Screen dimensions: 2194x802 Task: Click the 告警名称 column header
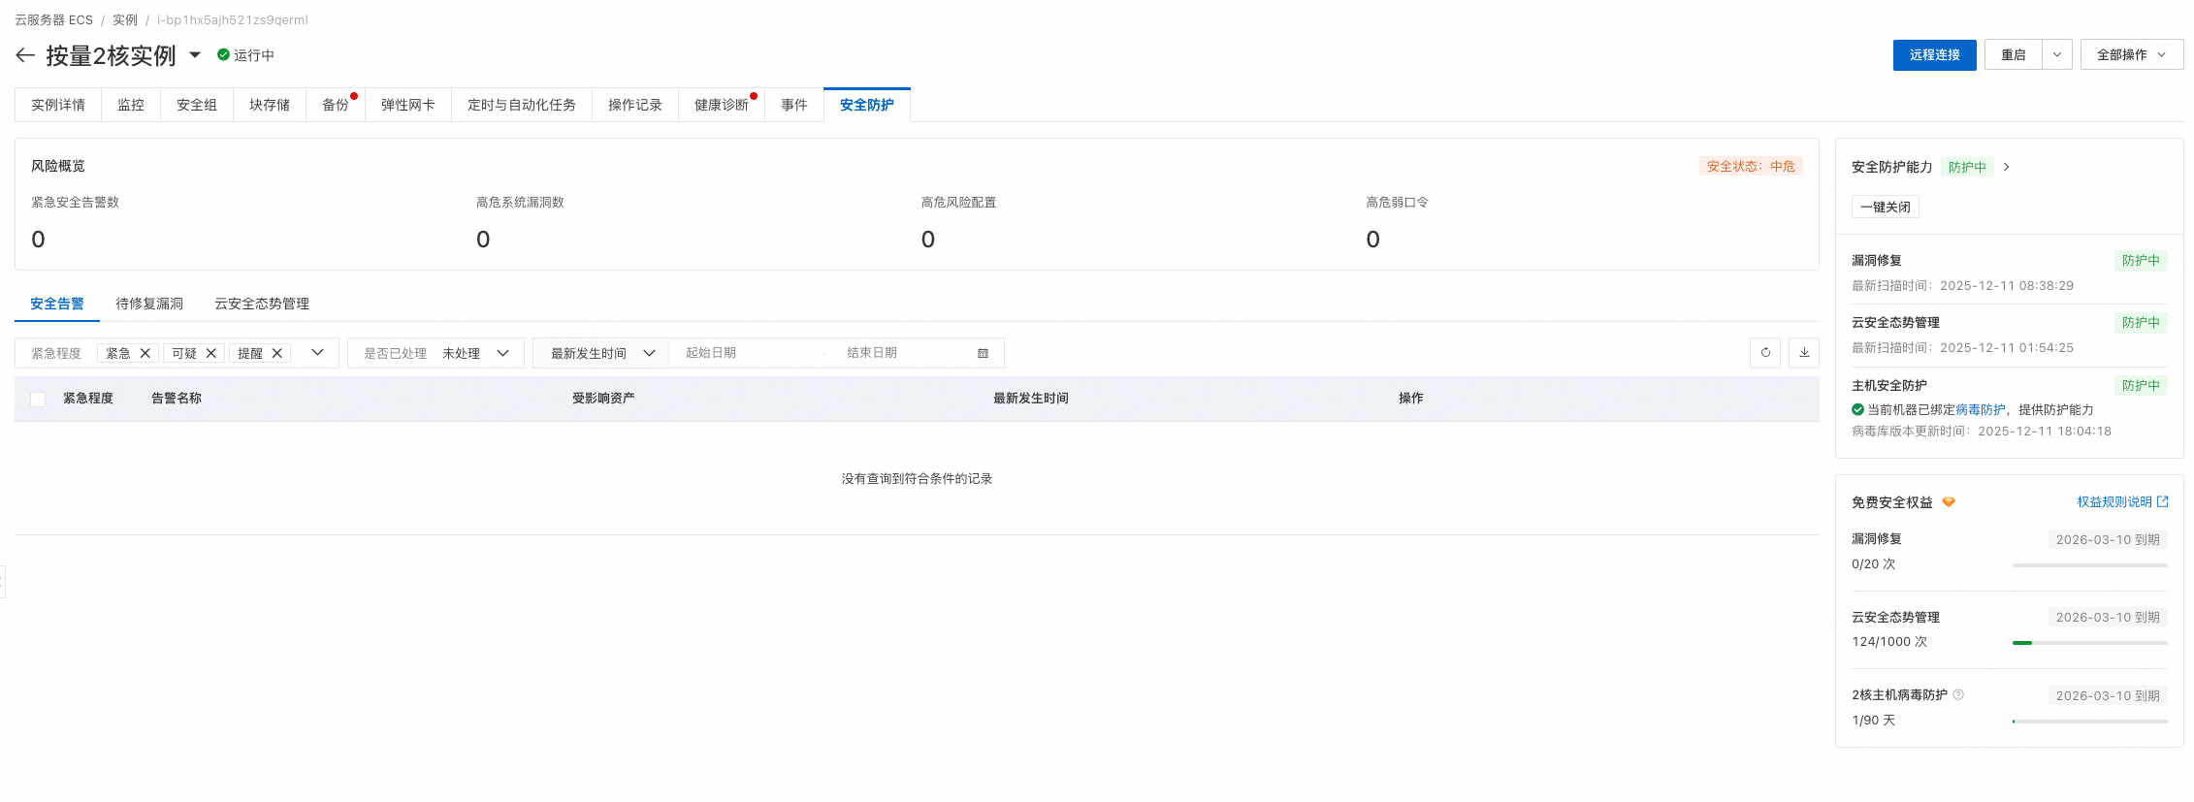(177, 399)
